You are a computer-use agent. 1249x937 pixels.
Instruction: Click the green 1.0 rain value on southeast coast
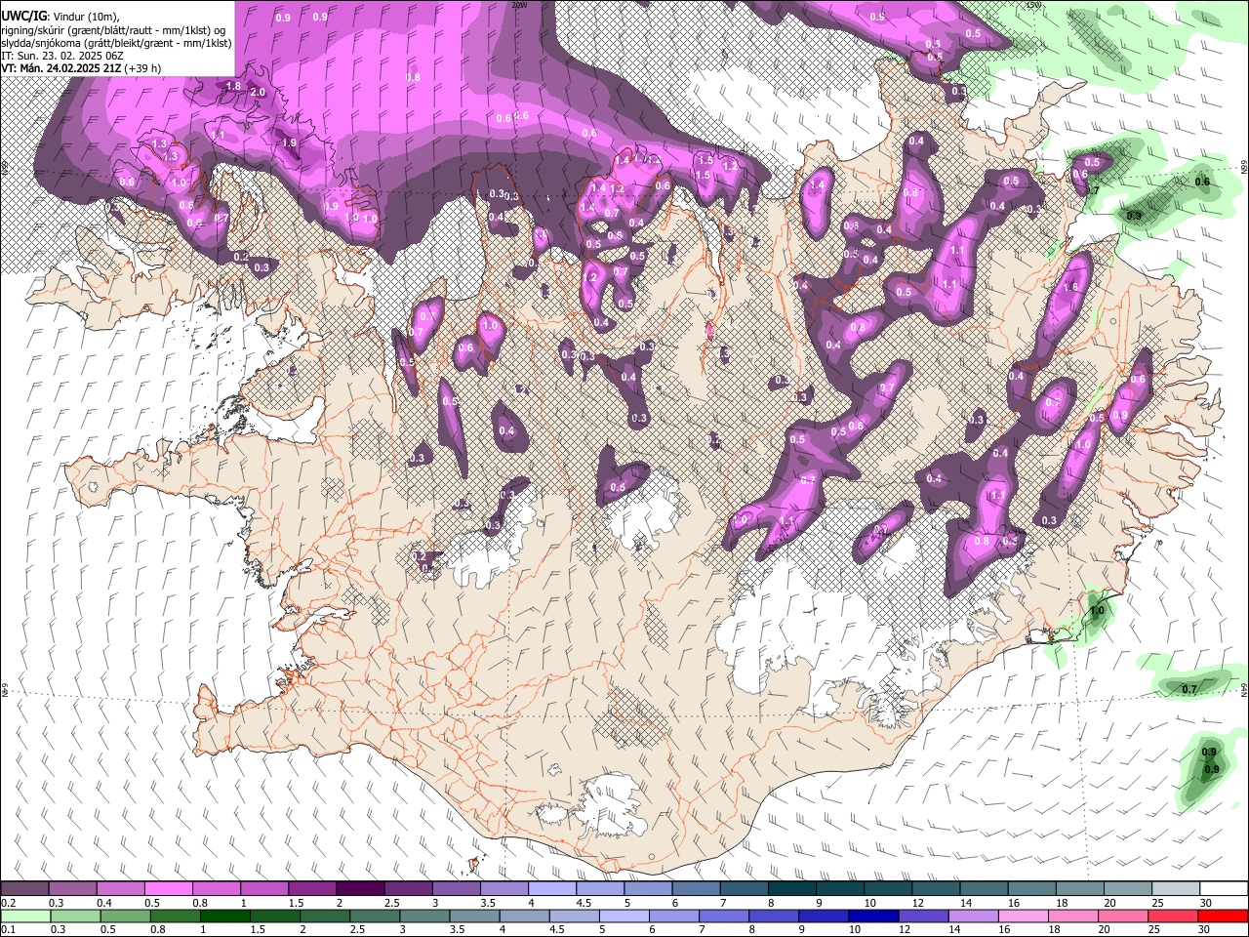[1097, 611]
